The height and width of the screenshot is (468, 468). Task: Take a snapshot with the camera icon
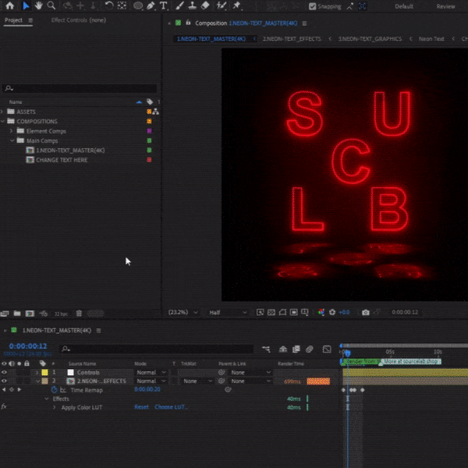pos(365,312)
